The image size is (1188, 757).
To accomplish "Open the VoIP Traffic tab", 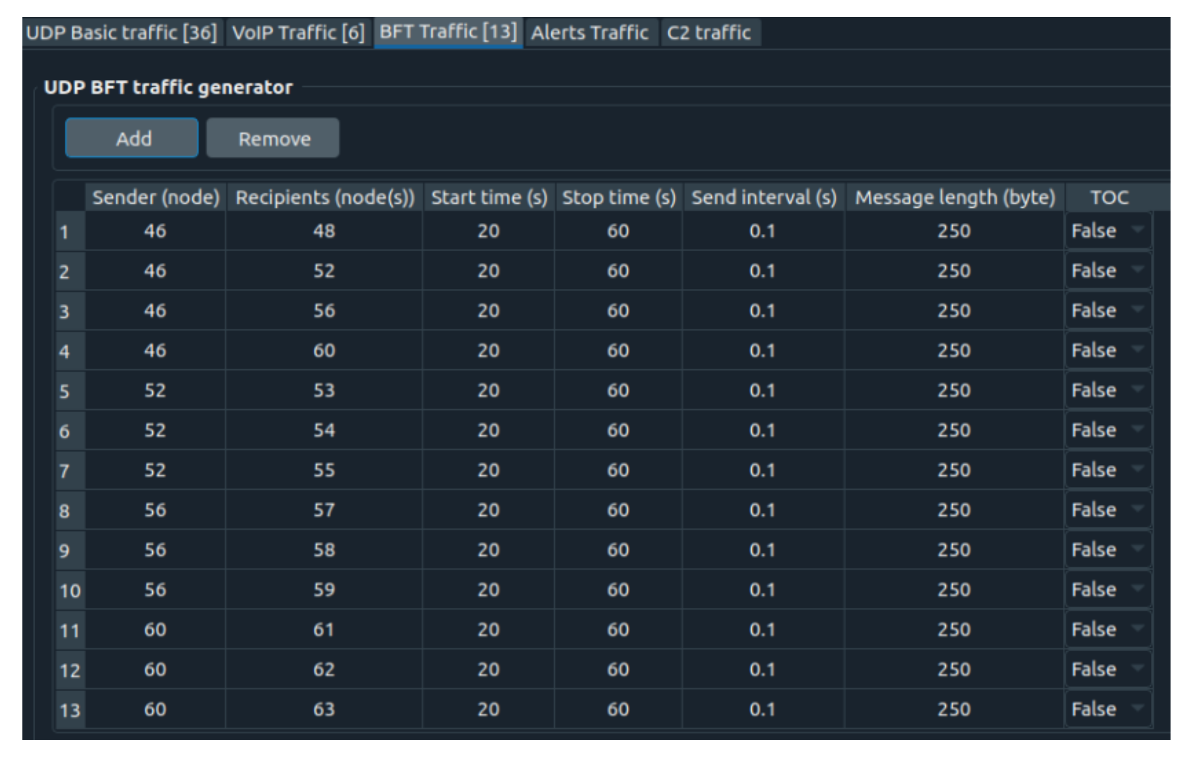I will (298, 33).
